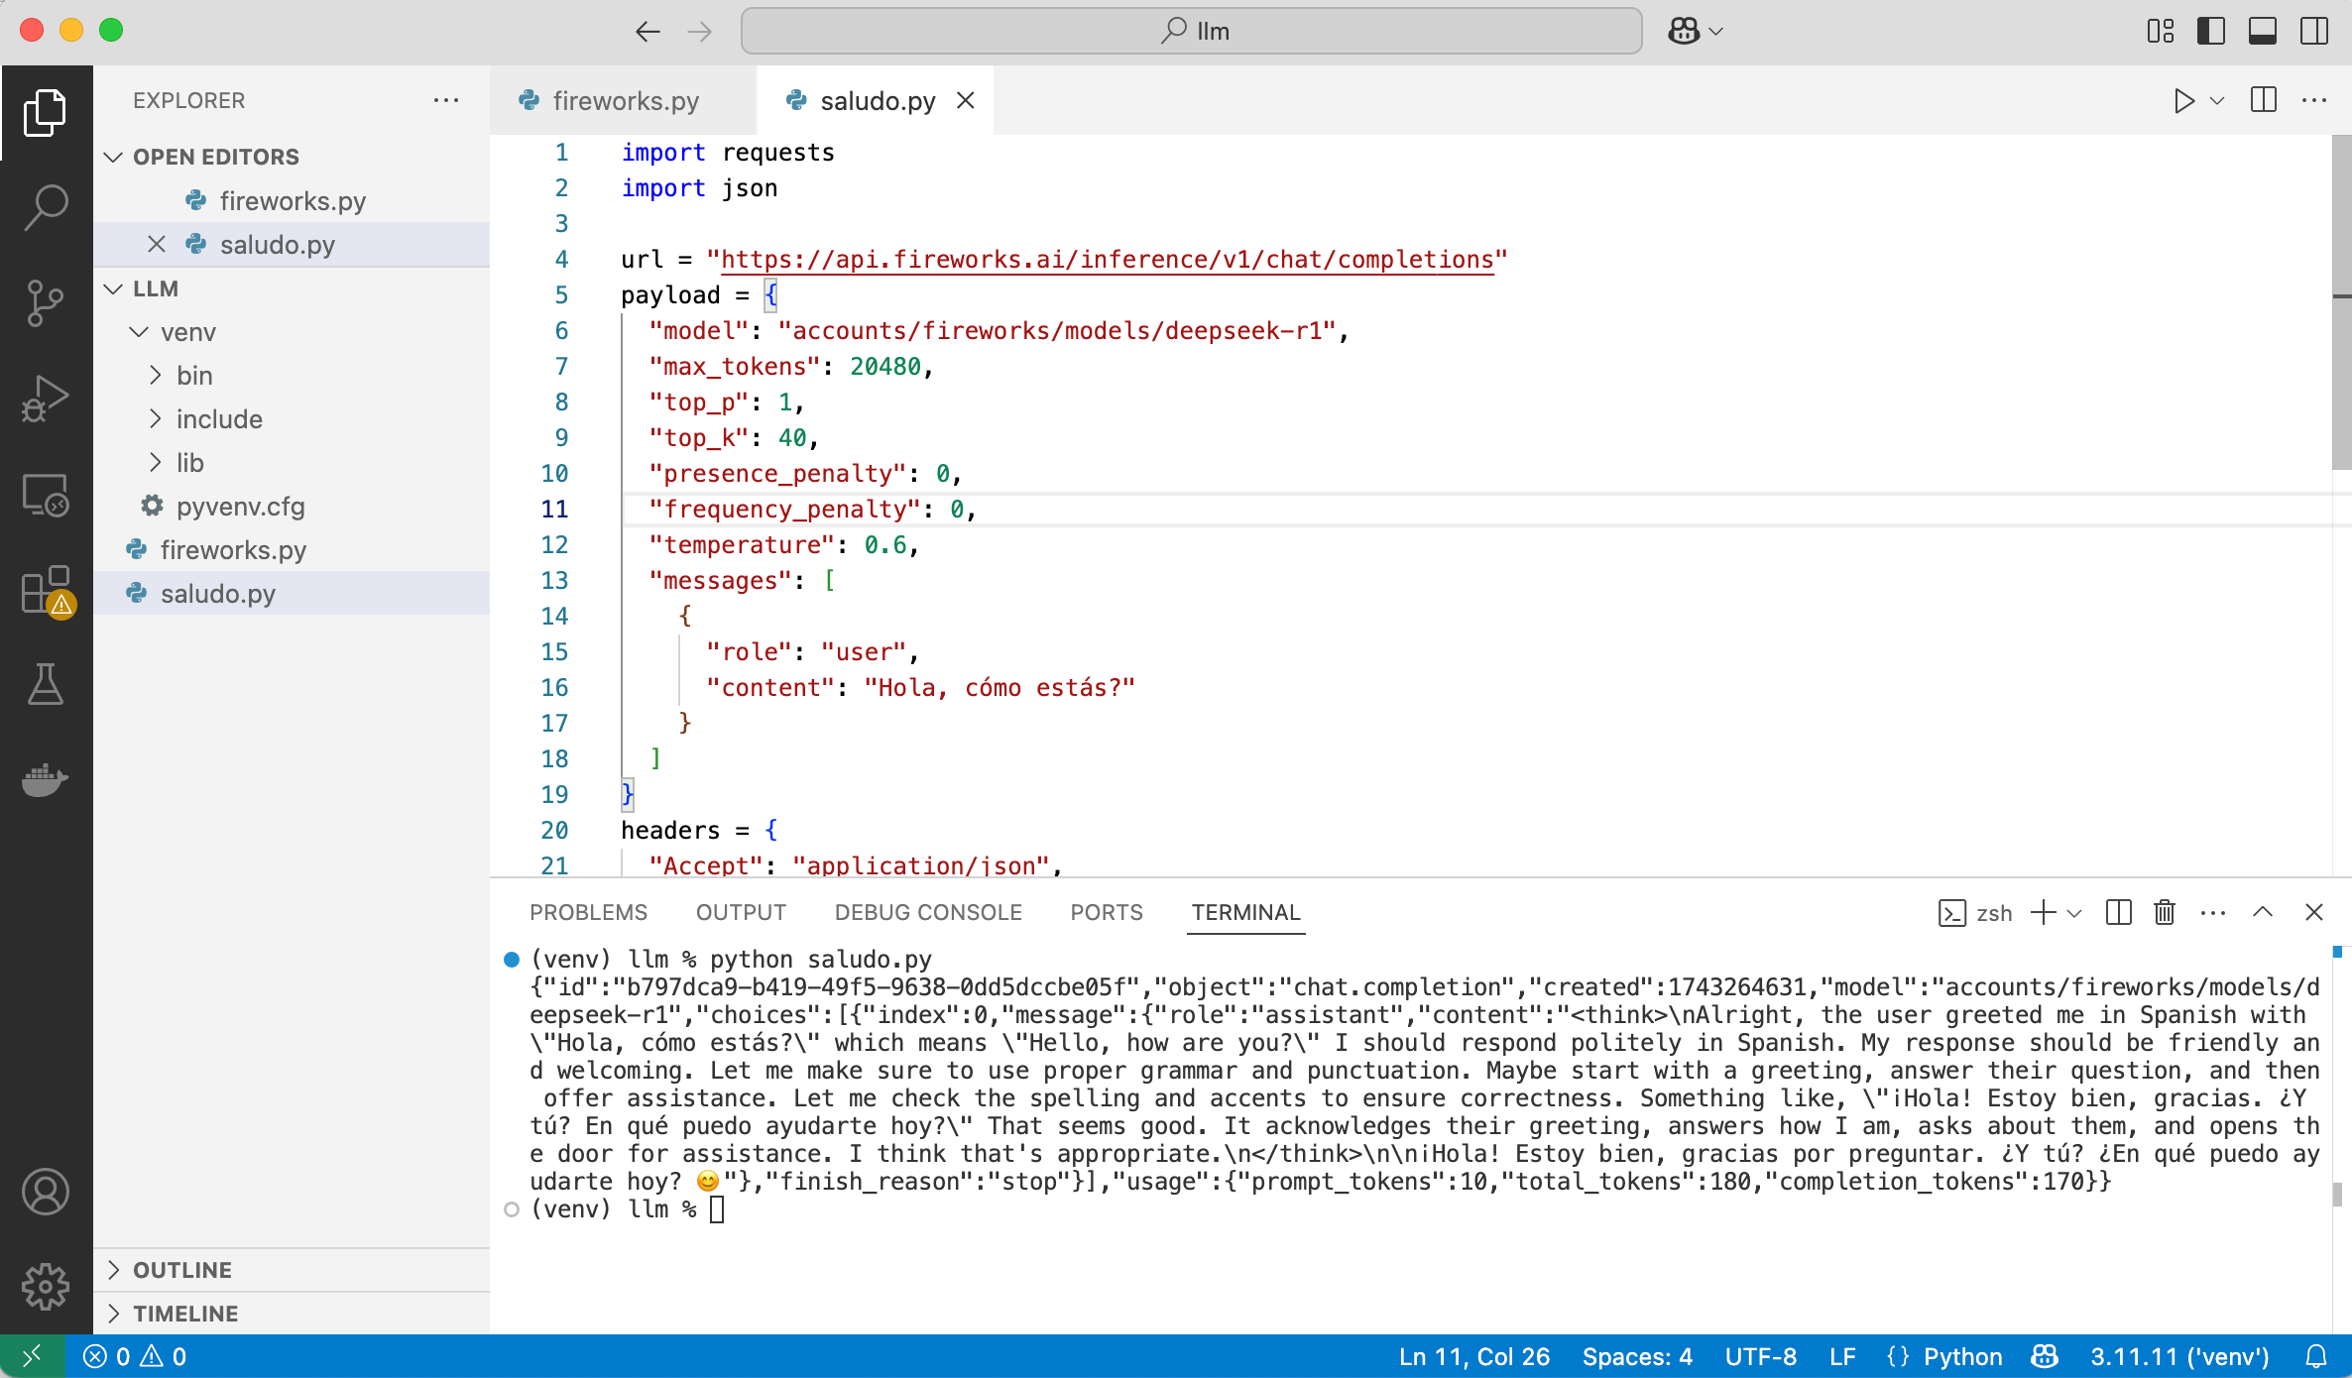Open the Search view in activity bar

click(x=46, y=208)
